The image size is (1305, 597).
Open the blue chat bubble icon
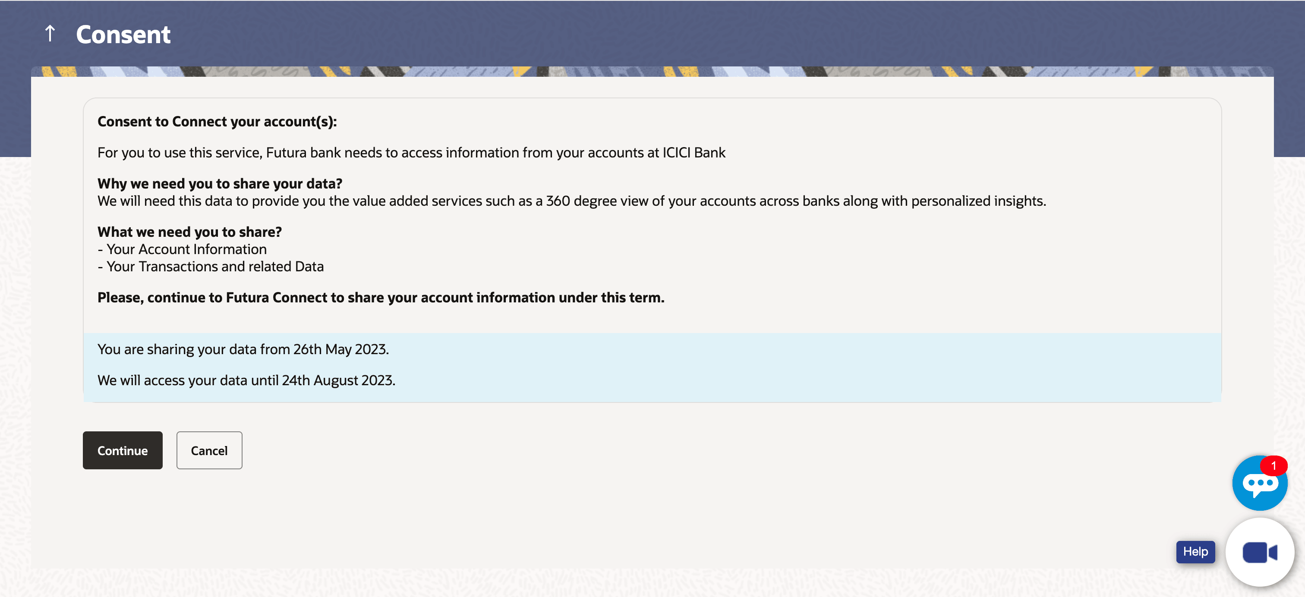click(1258, 484)
